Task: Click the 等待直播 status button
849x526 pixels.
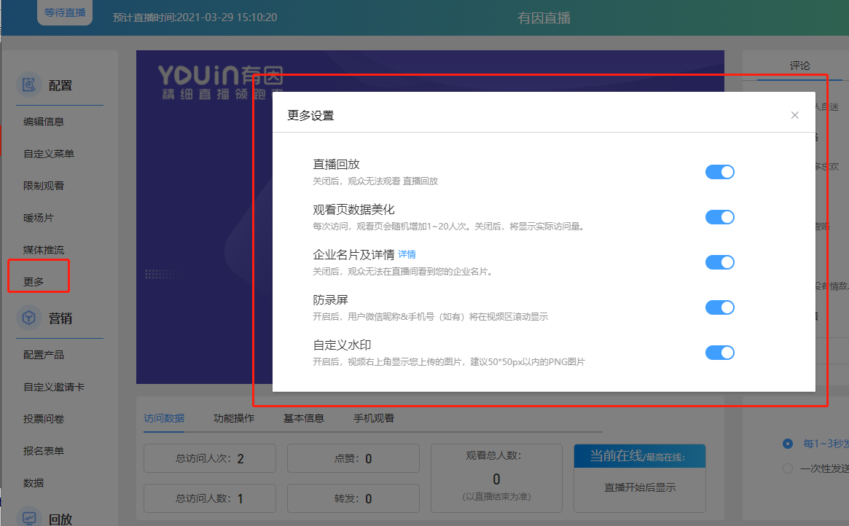Action: [x=65, y=12]
